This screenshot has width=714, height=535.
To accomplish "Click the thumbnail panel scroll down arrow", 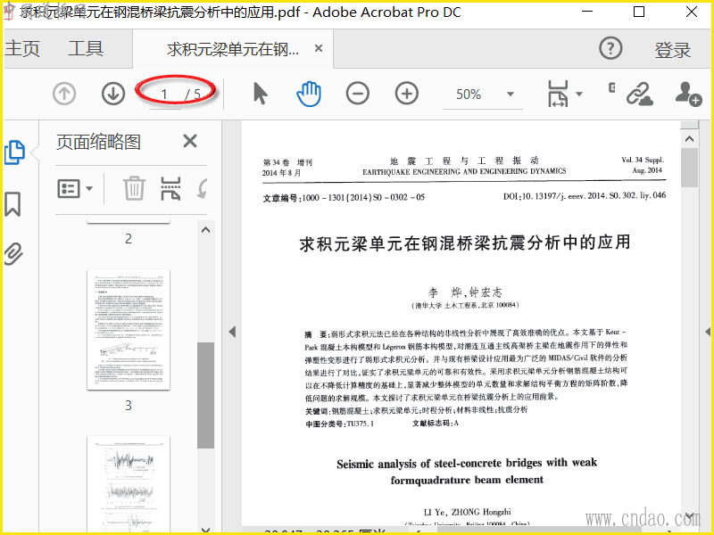I will click(x=206, y=530).
